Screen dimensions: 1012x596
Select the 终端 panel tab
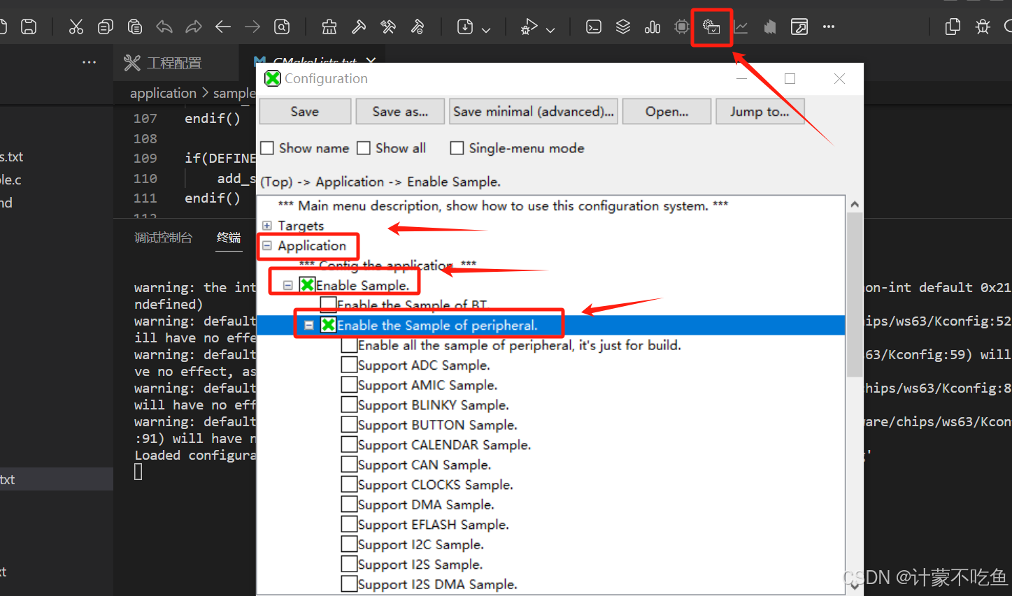coord(229,238)
